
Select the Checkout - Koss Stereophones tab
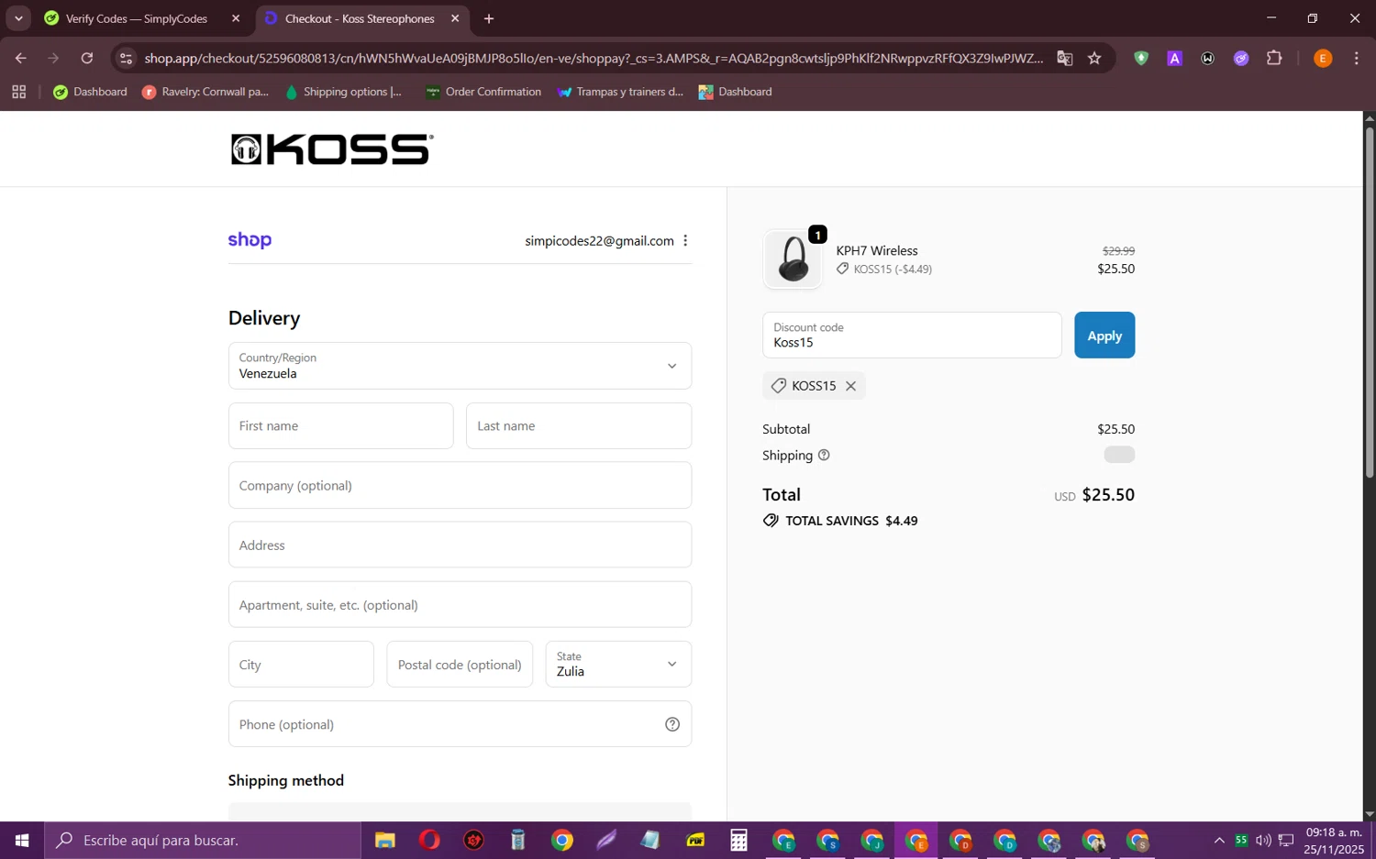[360, 18]
